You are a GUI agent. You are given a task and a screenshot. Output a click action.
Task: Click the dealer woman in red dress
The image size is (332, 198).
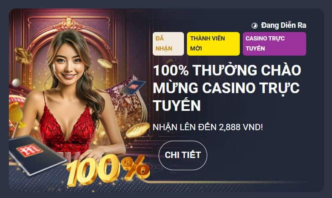click(70, 95)
